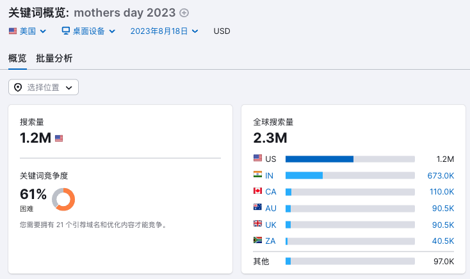Switch to the 批量分析 tab
Screen dimensions: 470x279
click(x=54, y=58)
